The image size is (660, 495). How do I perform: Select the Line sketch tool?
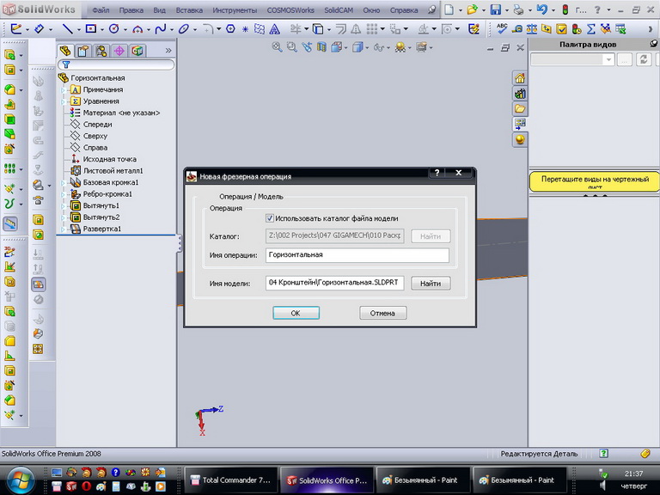(67, 28)
